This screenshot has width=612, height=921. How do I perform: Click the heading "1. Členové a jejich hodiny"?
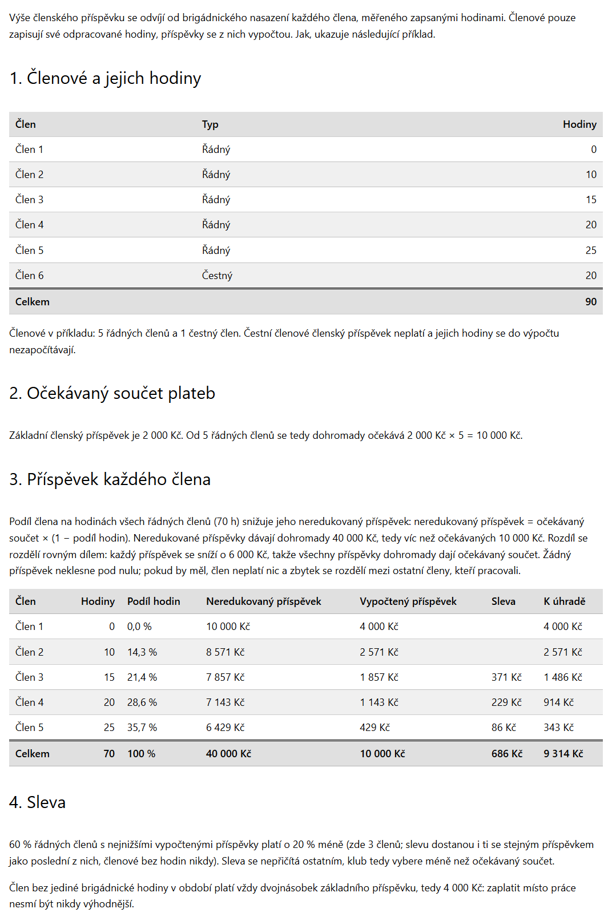pos(105,78)
